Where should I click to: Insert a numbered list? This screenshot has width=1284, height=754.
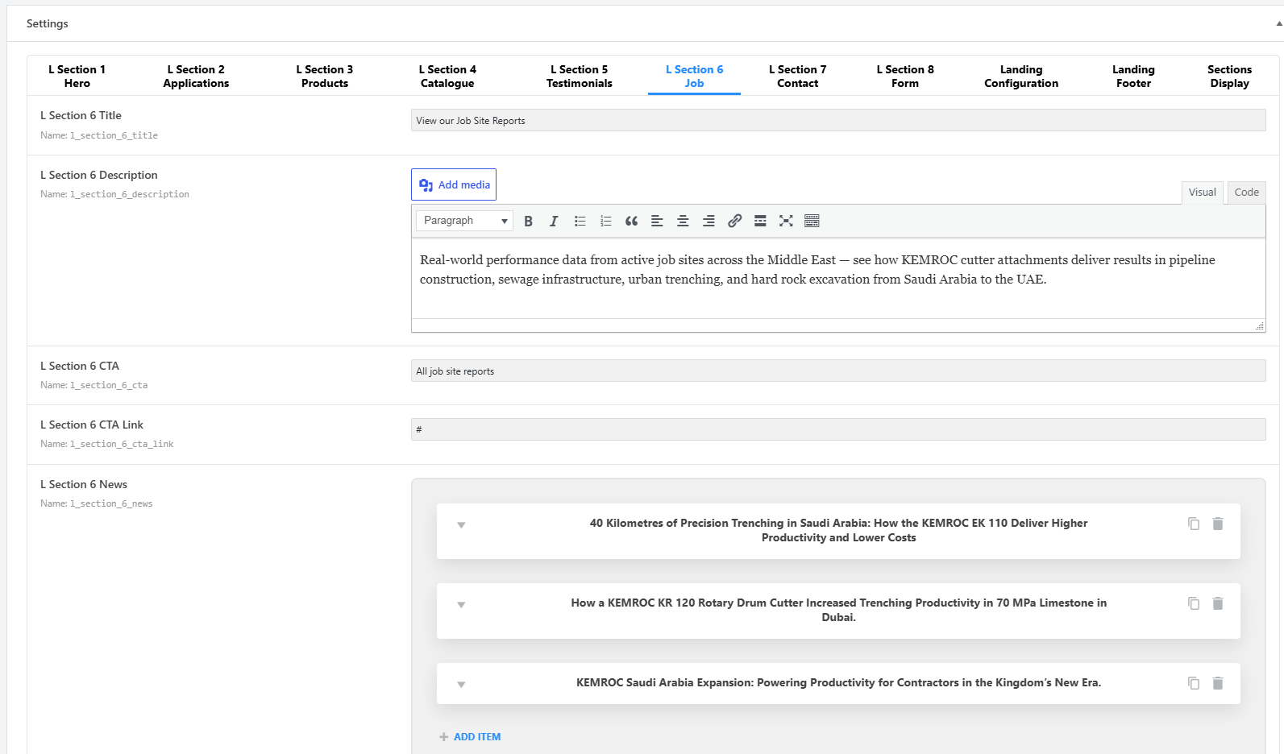tap(605, 221)
